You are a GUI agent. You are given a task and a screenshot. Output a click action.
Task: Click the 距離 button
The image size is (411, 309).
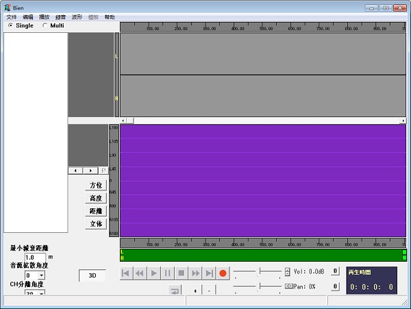(96, 211)
